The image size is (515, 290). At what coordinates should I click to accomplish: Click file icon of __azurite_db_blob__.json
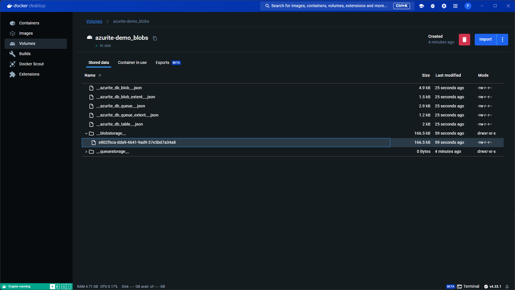[x=91, y=88]
